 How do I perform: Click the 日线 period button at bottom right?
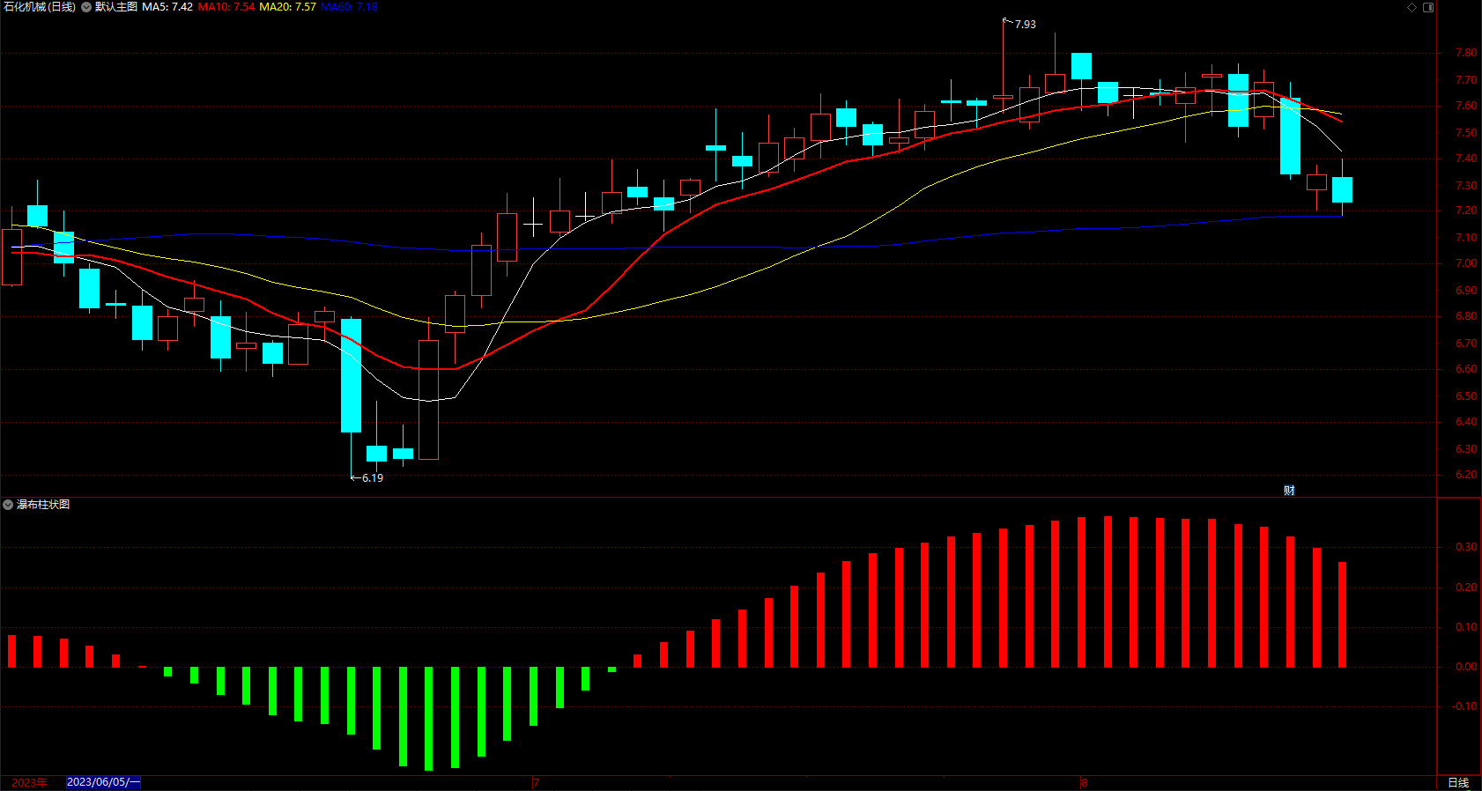click(1459, 783)
